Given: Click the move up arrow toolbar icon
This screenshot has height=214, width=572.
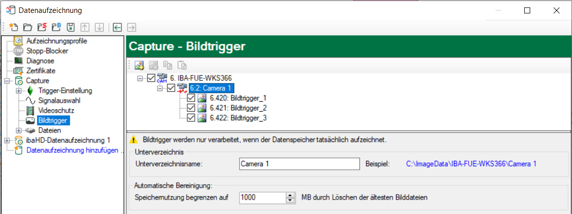Looking at the screenshot, I should 85,27.
